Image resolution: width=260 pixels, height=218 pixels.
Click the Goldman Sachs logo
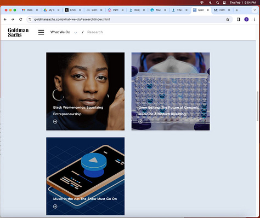(18, 32)
